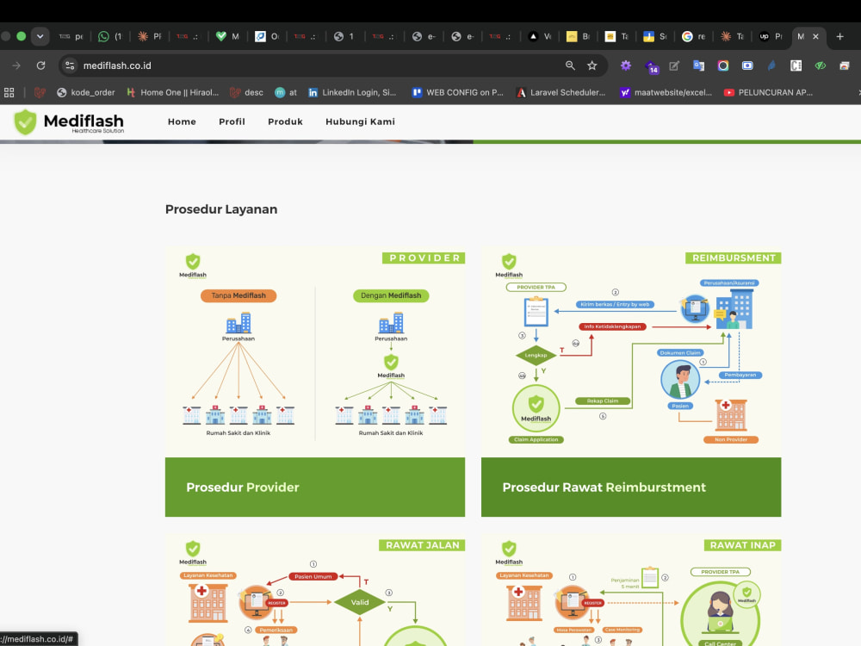Open the LinkedIn Login bookmark
Image resolution: width=861 pixels, height=646 pixels.
tap(352, 92)
